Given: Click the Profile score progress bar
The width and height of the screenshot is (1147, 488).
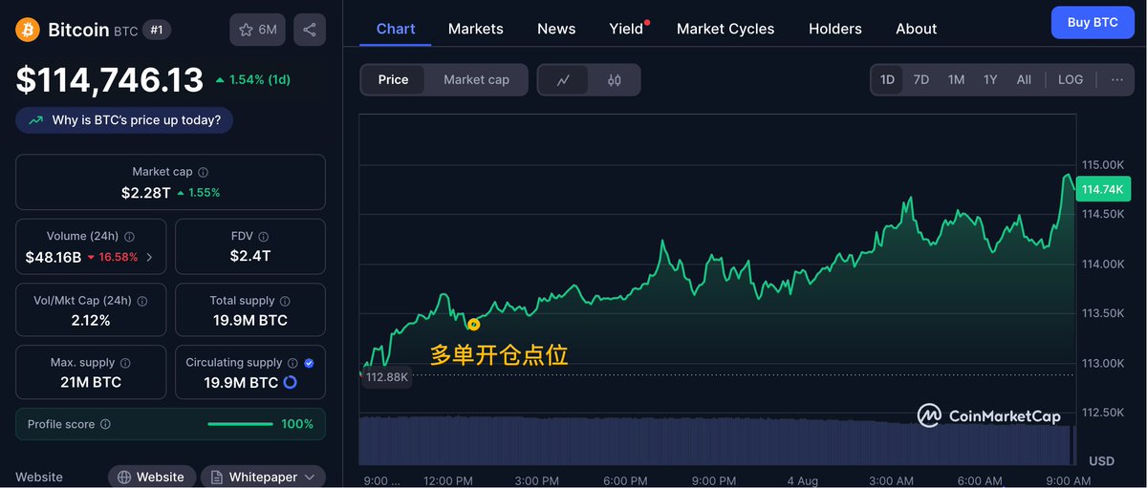Looking at the screenshot, I should point(240,424).
